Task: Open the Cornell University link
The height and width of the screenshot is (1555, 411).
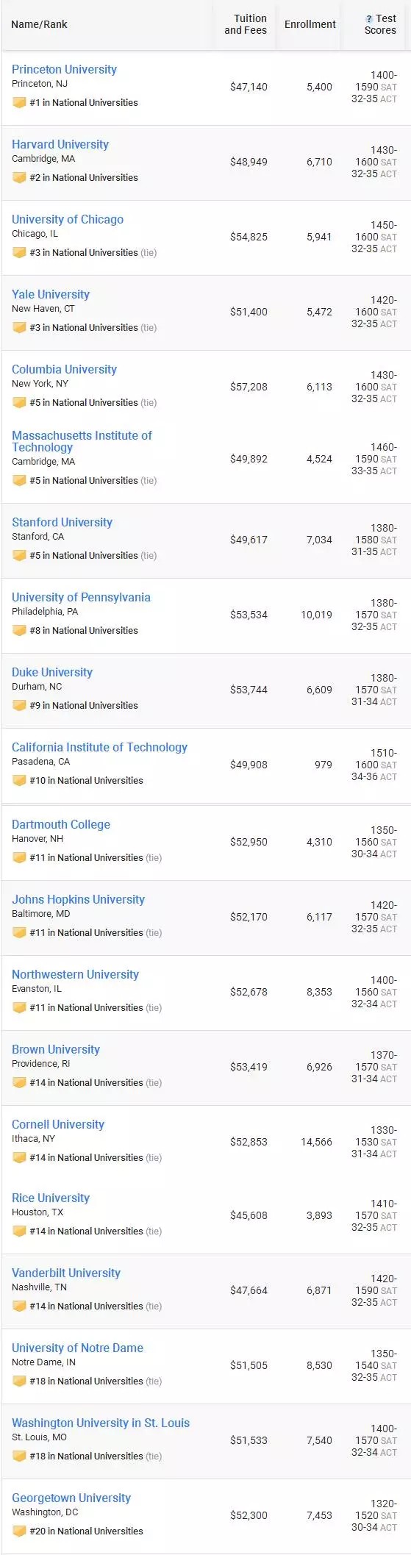Action: (58, 1124)
